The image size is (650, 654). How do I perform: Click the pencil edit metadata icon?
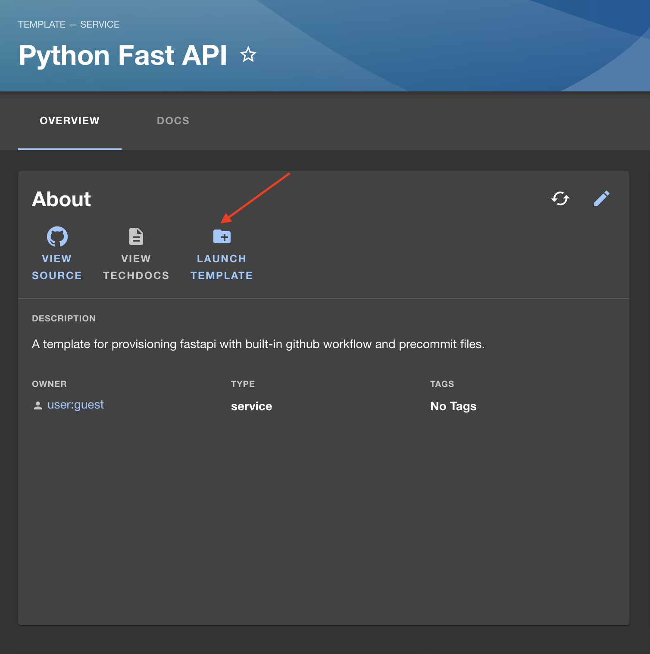(601, 198)
